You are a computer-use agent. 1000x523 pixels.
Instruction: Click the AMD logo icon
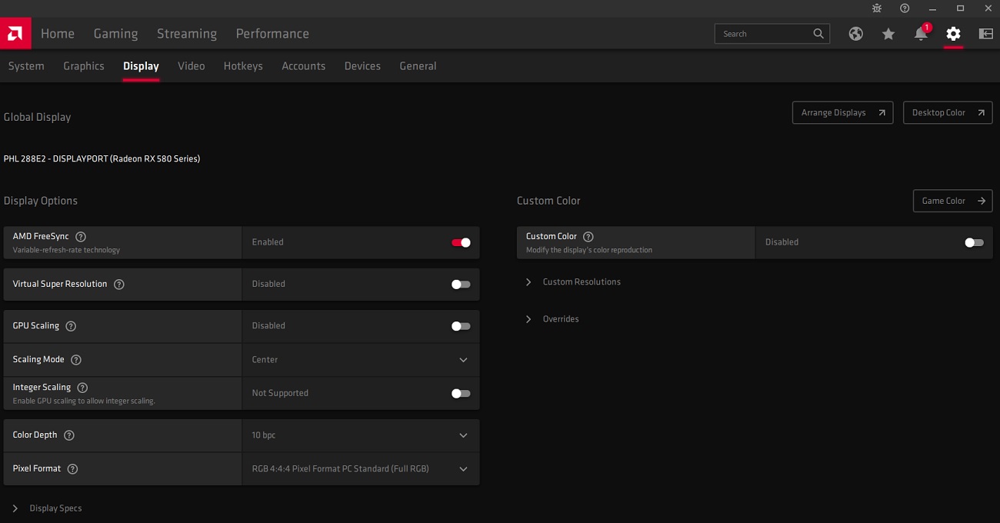[15, 33]
